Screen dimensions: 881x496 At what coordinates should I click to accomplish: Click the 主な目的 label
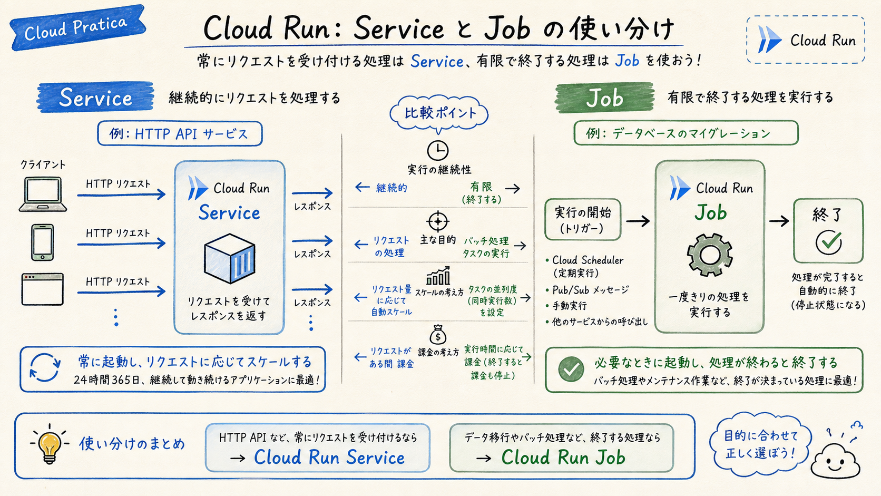(438, 240)
